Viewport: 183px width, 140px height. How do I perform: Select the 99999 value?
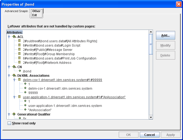33,93
